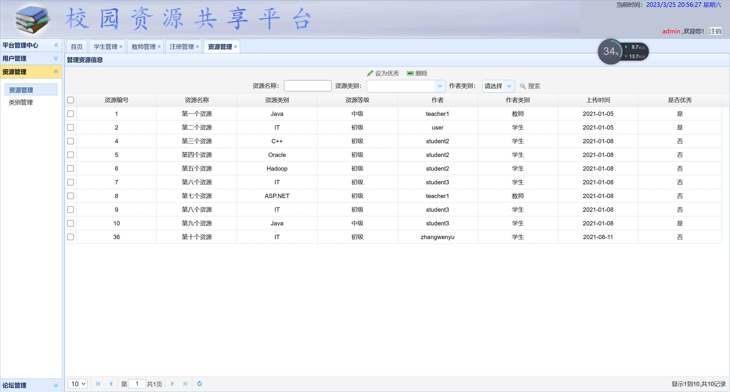
Task: Check the checkbox for resource 36
Action: coord(70,237)
